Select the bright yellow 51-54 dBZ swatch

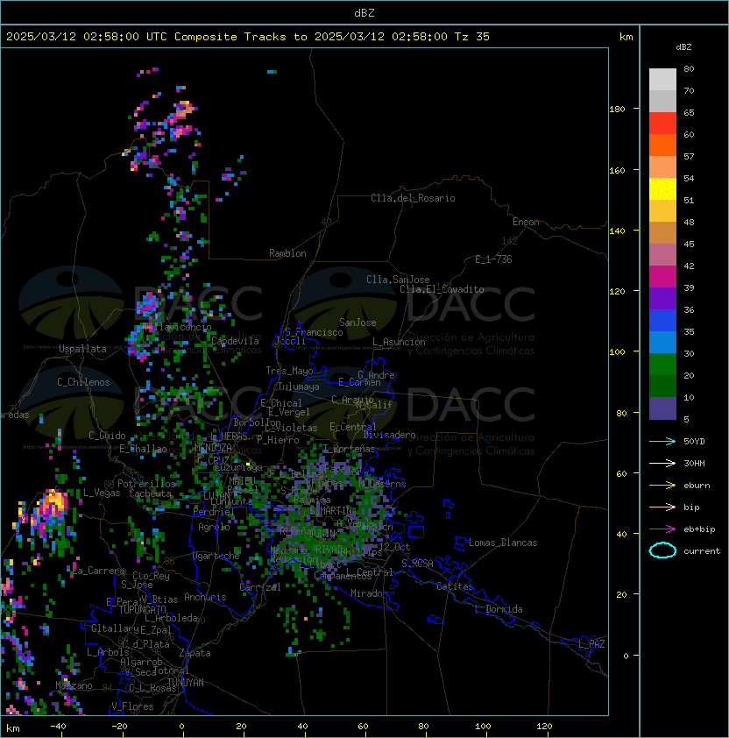tap(662, 188)
